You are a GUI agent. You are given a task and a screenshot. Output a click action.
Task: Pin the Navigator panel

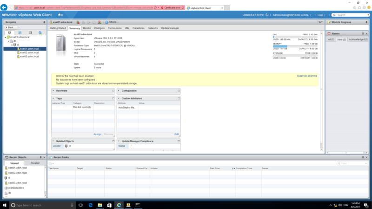click(44, 22)
